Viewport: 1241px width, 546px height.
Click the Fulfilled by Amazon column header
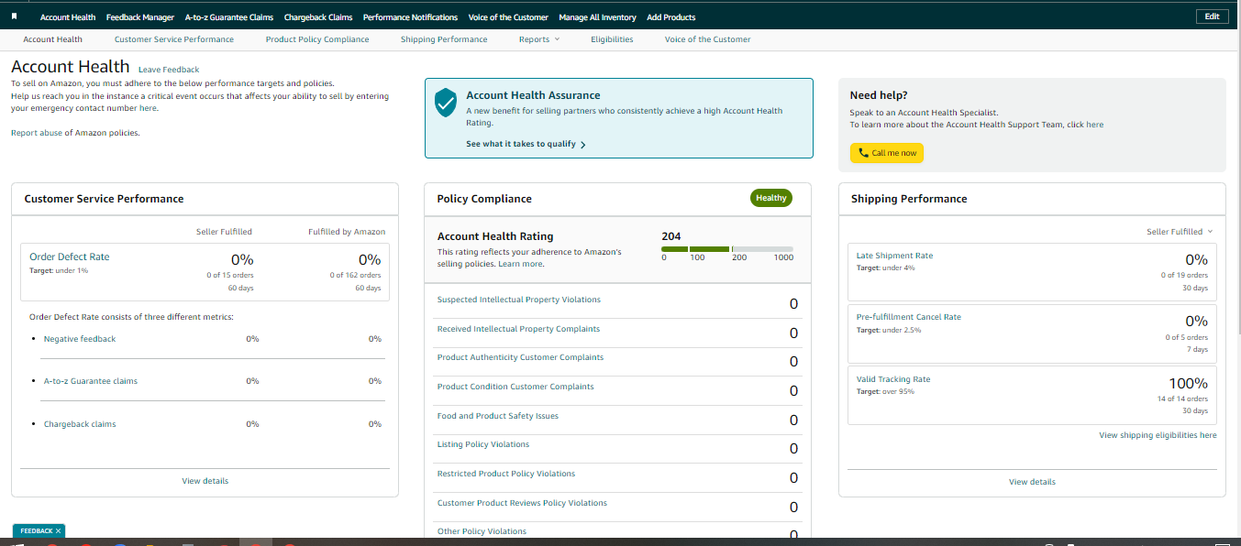click(347, 232)
